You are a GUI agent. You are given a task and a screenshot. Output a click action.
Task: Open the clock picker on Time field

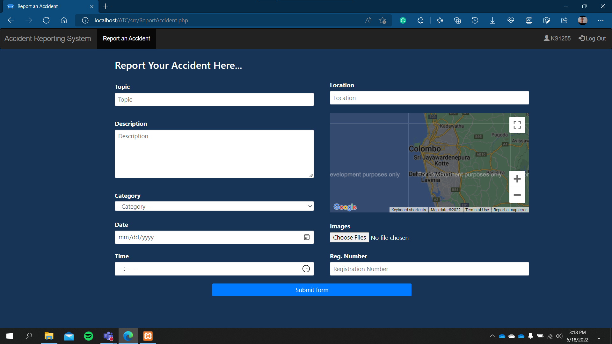(x=306, y=269)
